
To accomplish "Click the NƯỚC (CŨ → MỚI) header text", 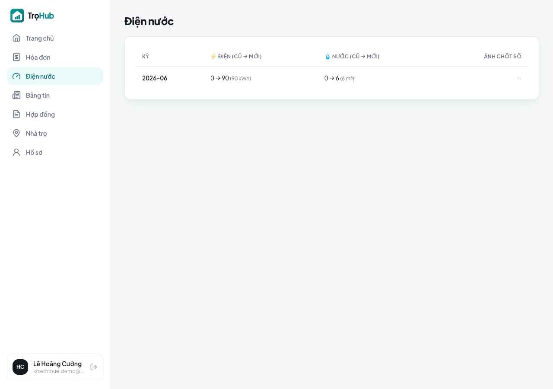I will click(x=356, y=56).
